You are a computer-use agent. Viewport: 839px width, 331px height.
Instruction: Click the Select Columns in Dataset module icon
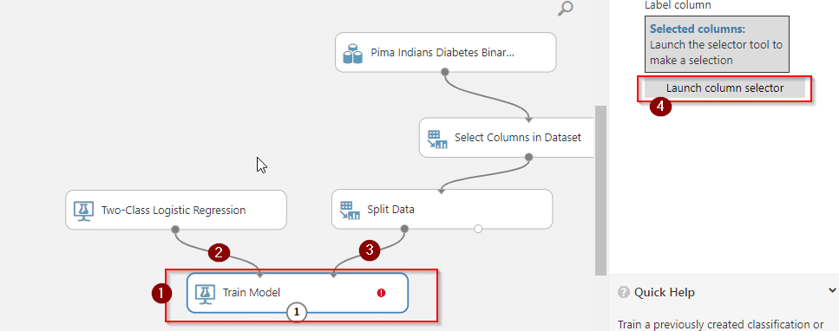point(437,139)
